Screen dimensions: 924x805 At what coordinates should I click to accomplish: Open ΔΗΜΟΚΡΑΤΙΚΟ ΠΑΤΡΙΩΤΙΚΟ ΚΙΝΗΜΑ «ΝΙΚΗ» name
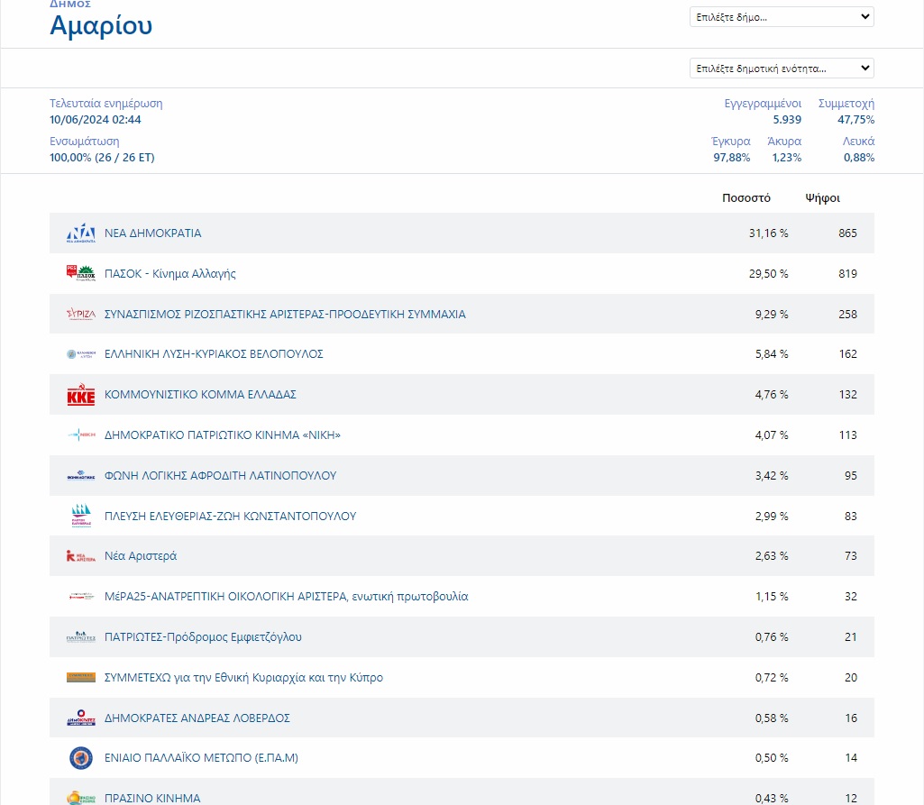(222, 435)
